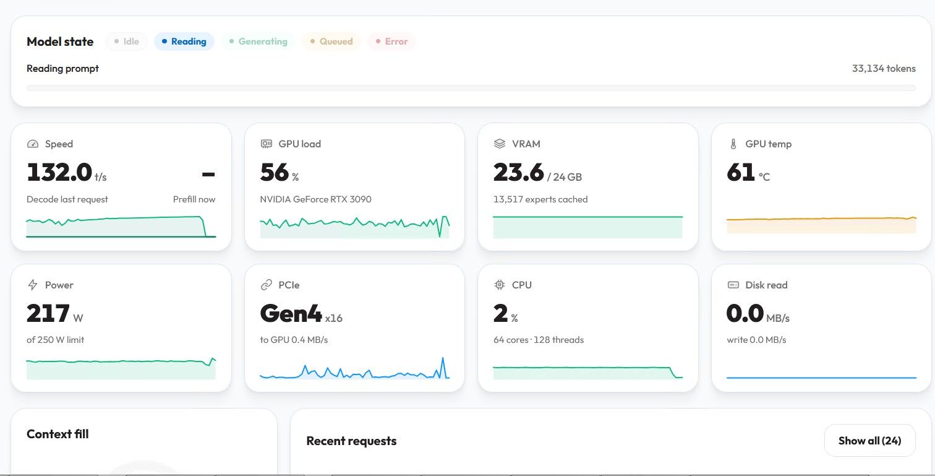Click the 0.0 MB/s disk read value
935x476 pixels.
758,314
